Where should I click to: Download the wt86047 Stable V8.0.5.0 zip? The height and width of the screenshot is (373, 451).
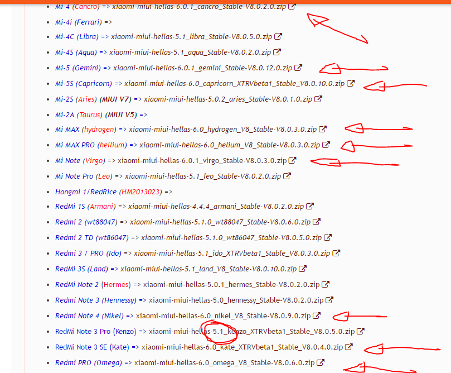point(231,237)
